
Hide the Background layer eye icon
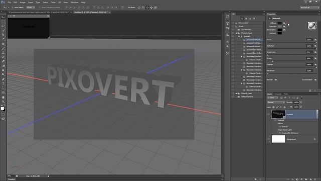(x=268, y=139)
